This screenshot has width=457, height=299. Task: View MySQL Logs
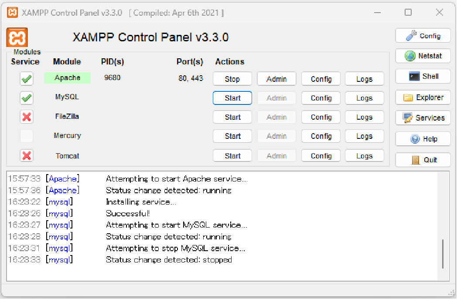point(365,98)
